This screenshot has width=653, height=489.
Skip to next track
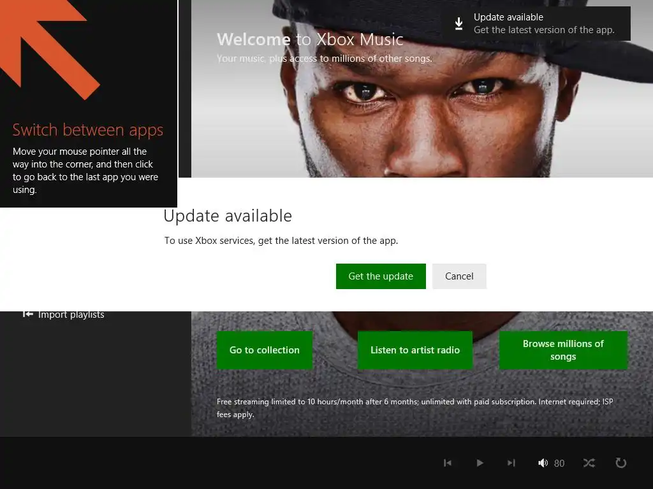coord(511,463)
